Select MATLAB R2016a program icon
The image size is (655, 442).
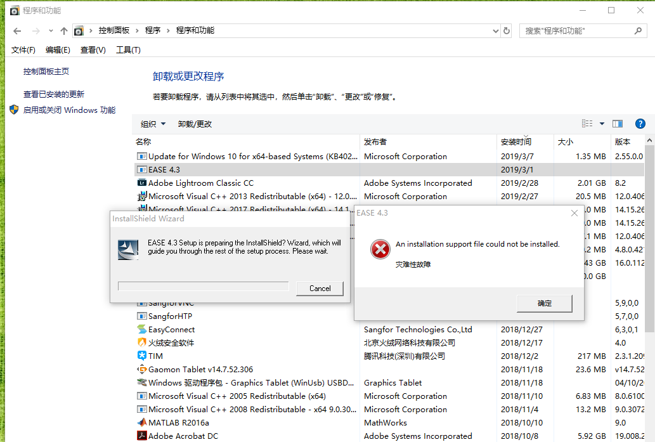142,422
